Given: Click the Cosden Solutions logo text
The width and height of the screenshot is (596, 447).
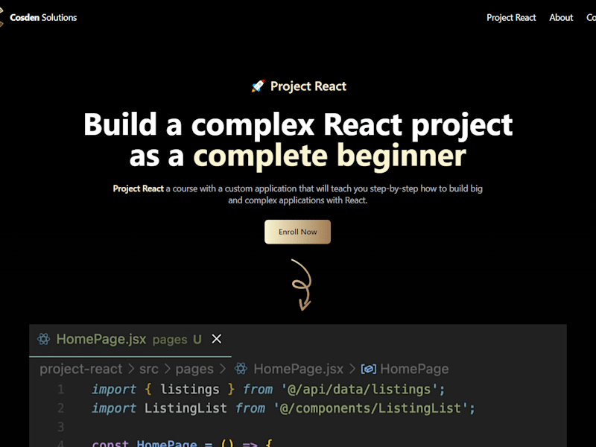Looking at the screenshot, I should [x=43, y=17].
